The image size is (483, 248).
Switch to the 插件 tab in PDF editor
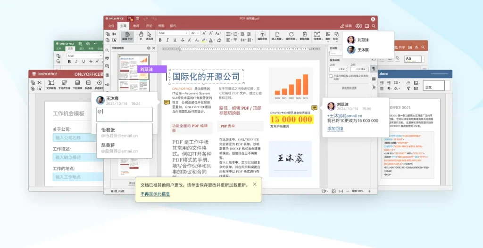coord(173,26)
